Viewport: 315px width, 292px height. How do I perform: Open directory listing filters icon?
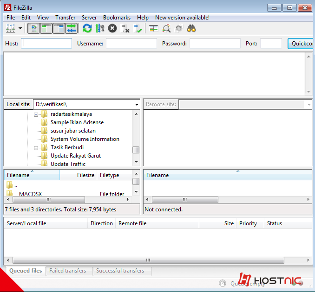[x=154, y=28]
